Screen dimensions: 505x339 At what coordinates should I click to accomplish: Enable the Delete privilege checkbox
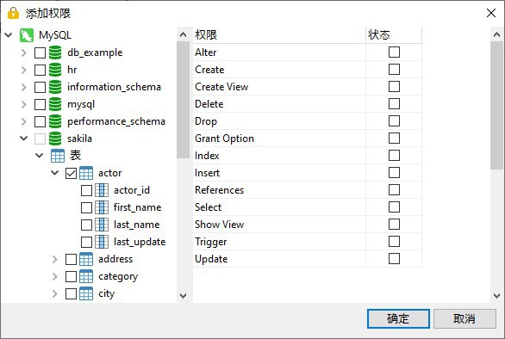(x=394, y=104)
